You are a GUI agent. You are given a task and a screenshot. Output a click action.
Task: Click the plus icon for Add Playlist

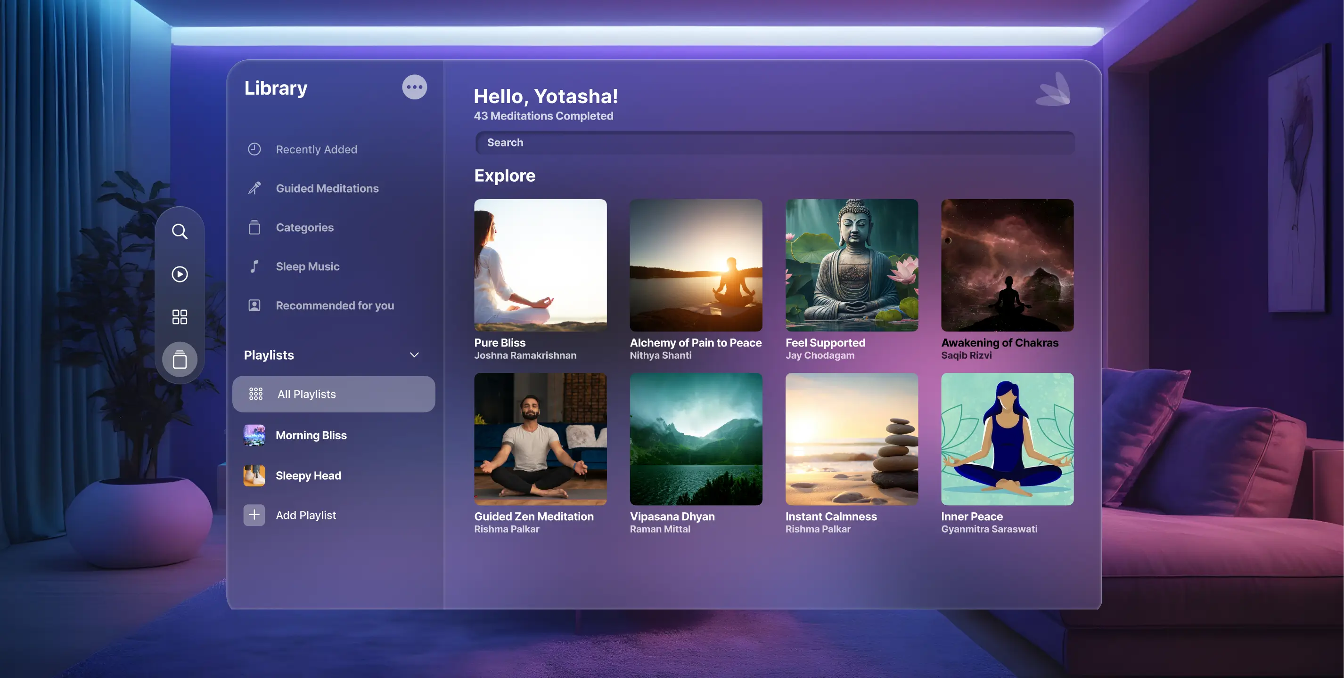point(254,515)
